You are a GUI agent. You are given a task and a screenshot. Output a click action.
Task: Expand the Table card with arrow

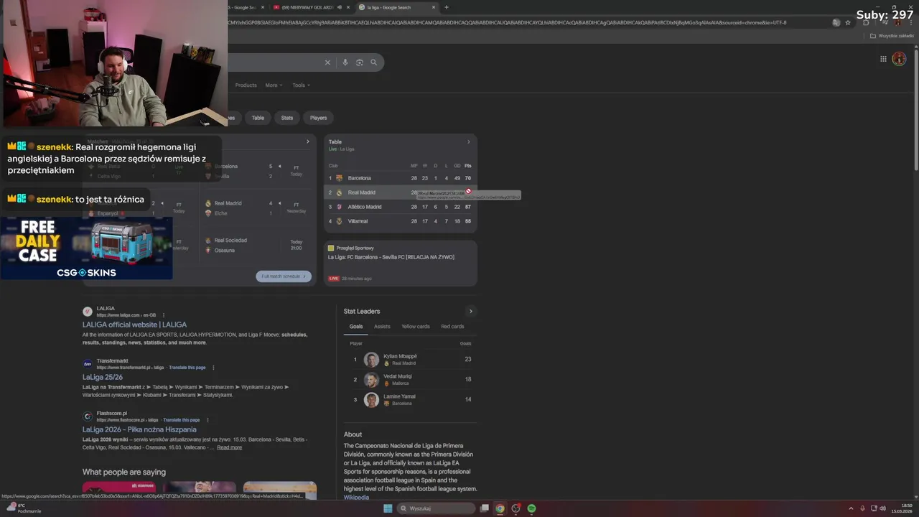[x=469, y=141]
